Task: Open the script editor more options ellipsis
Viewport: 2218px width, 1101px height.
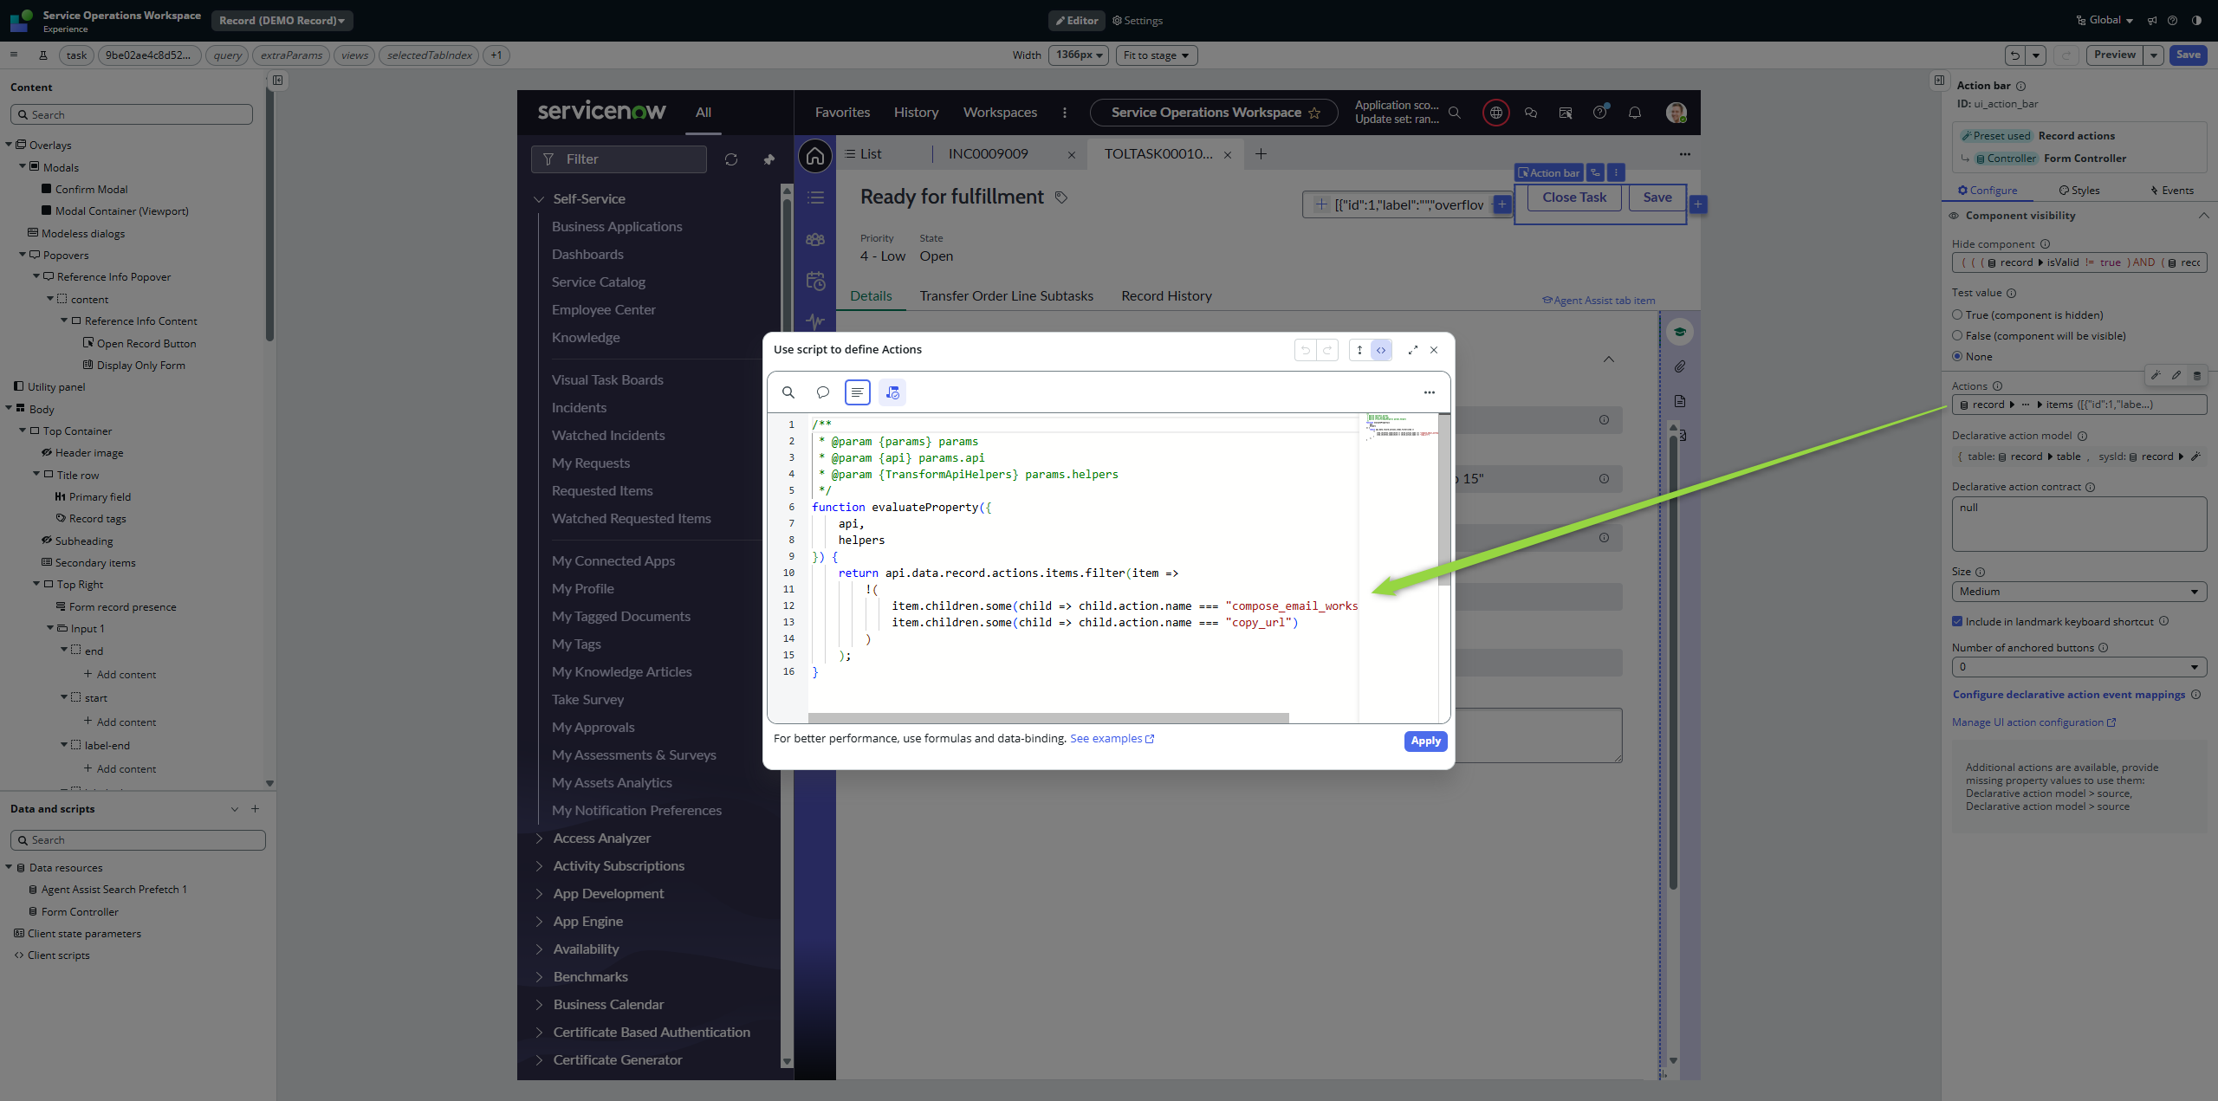Action: pyautogui.click(x=1429, y=392)
